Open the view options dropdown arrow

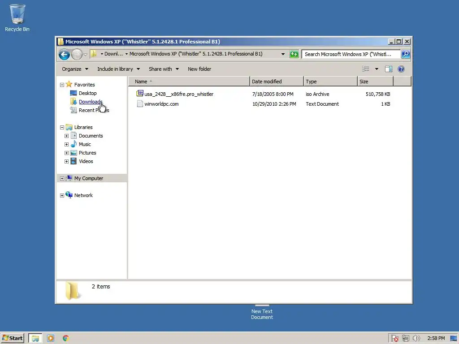pyautogui.click(x=377, y=69)
